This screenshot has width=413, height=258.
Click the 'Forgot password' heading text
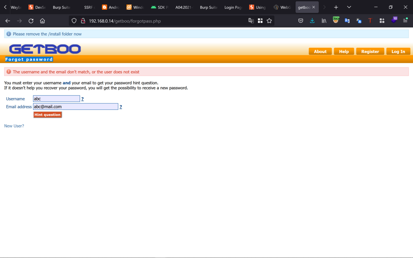tap(29, 60)
